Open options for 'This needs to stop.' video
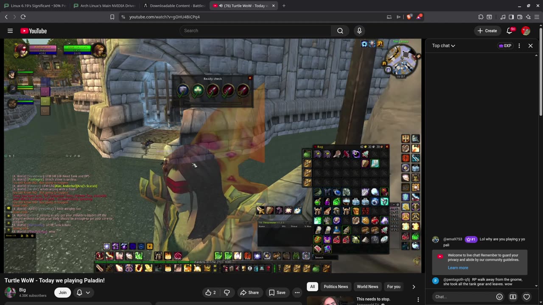 pyautogui.click(x=418, y=300)
